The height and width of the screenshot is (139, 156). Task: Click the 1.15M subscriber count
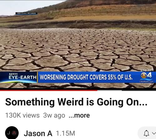(66, 133)
